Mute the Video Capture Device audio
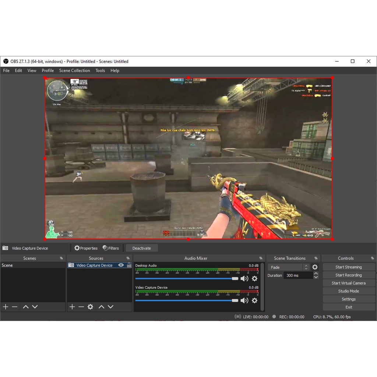 (x=244, y=300)
